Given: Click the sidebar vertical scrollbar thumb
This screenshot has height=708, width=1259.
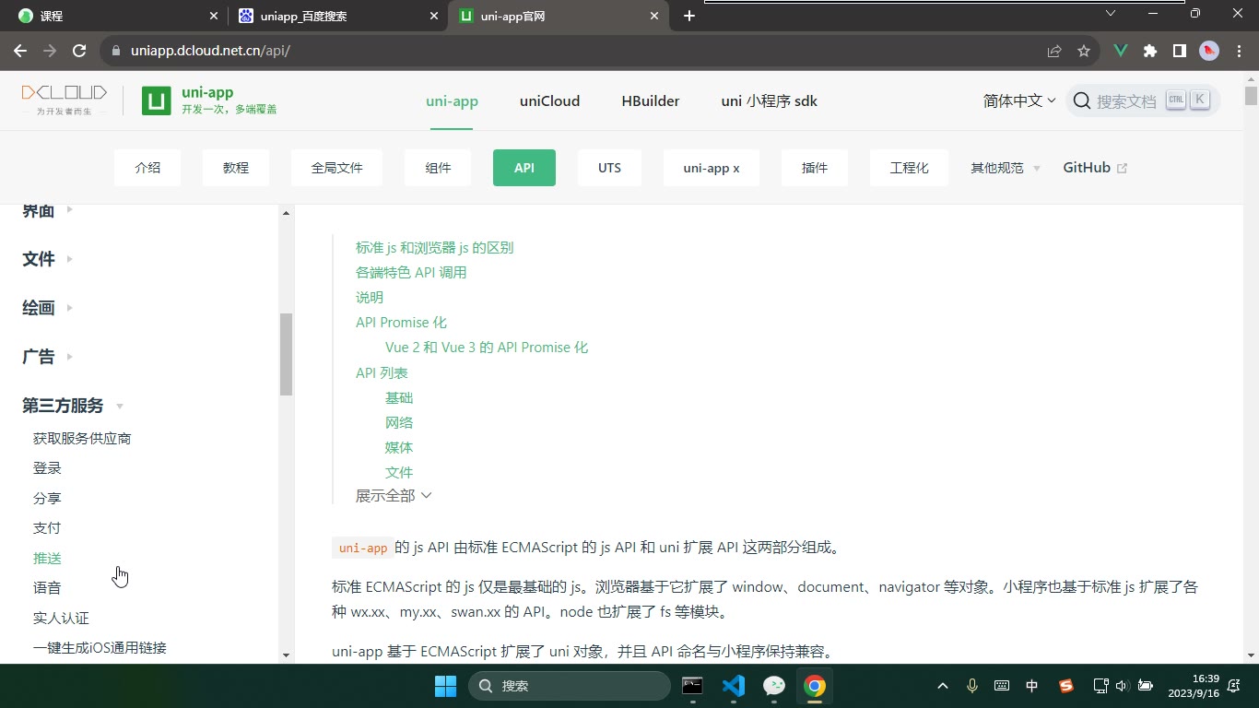Looking at the screenshot, I should [286, 354].
